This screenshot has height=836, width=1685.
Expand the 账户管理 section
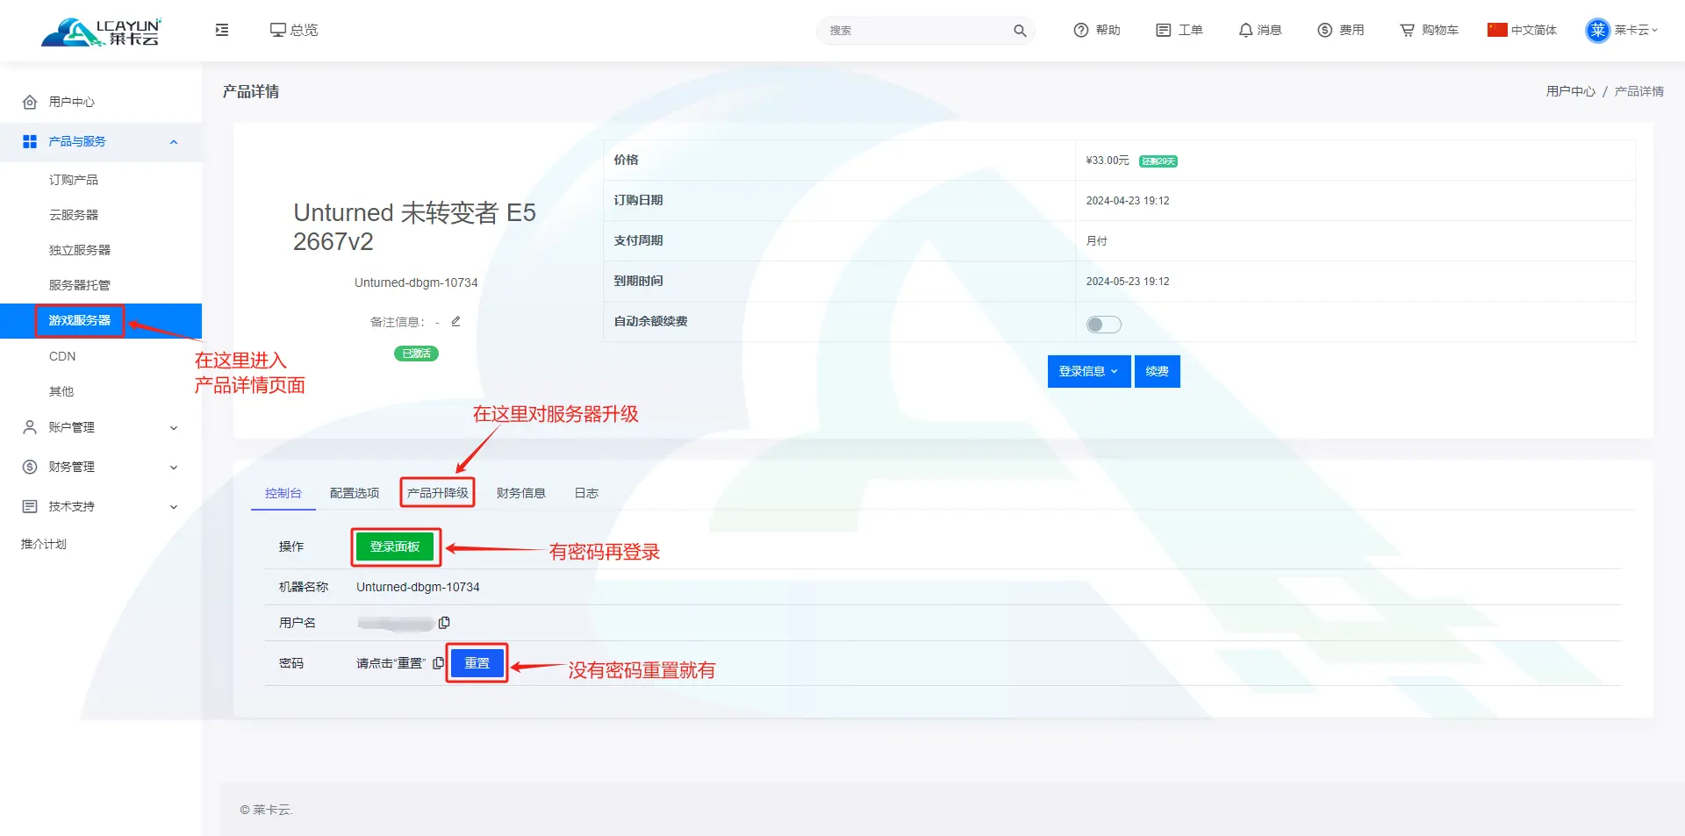[101, 427]
